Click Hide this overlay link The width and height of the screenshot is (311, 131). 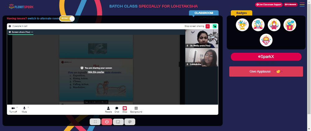click(96, 72)
